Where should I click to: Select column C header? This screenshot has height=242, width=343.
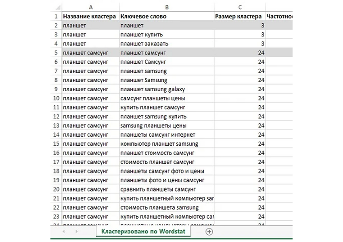coord(240,7)
